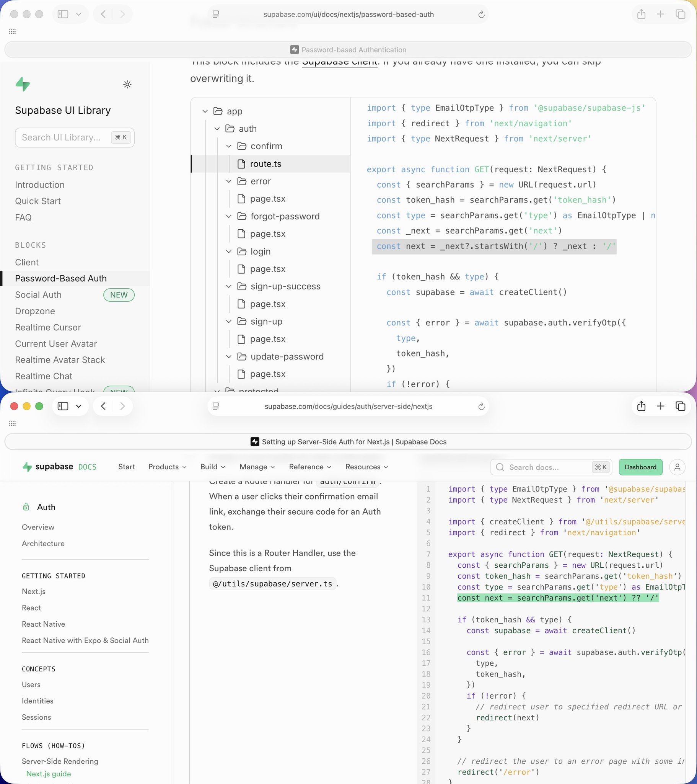Open the Quick Start link
Screen dimensions: 697x784
pos(38,201)
